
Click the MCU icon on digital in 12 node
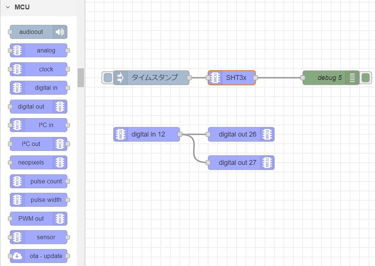tap(120, 134)
